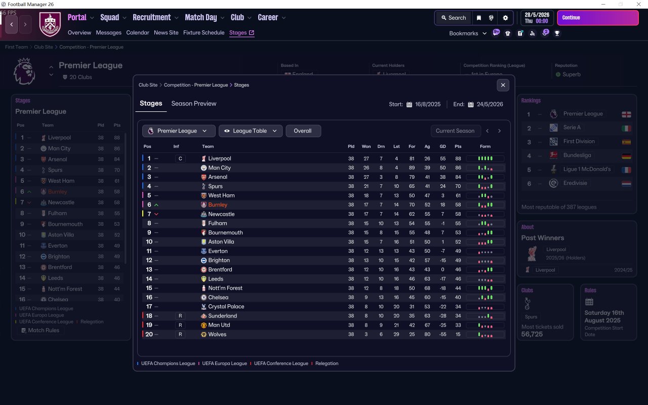Open the trophy shortcut icon

point(557,33)
